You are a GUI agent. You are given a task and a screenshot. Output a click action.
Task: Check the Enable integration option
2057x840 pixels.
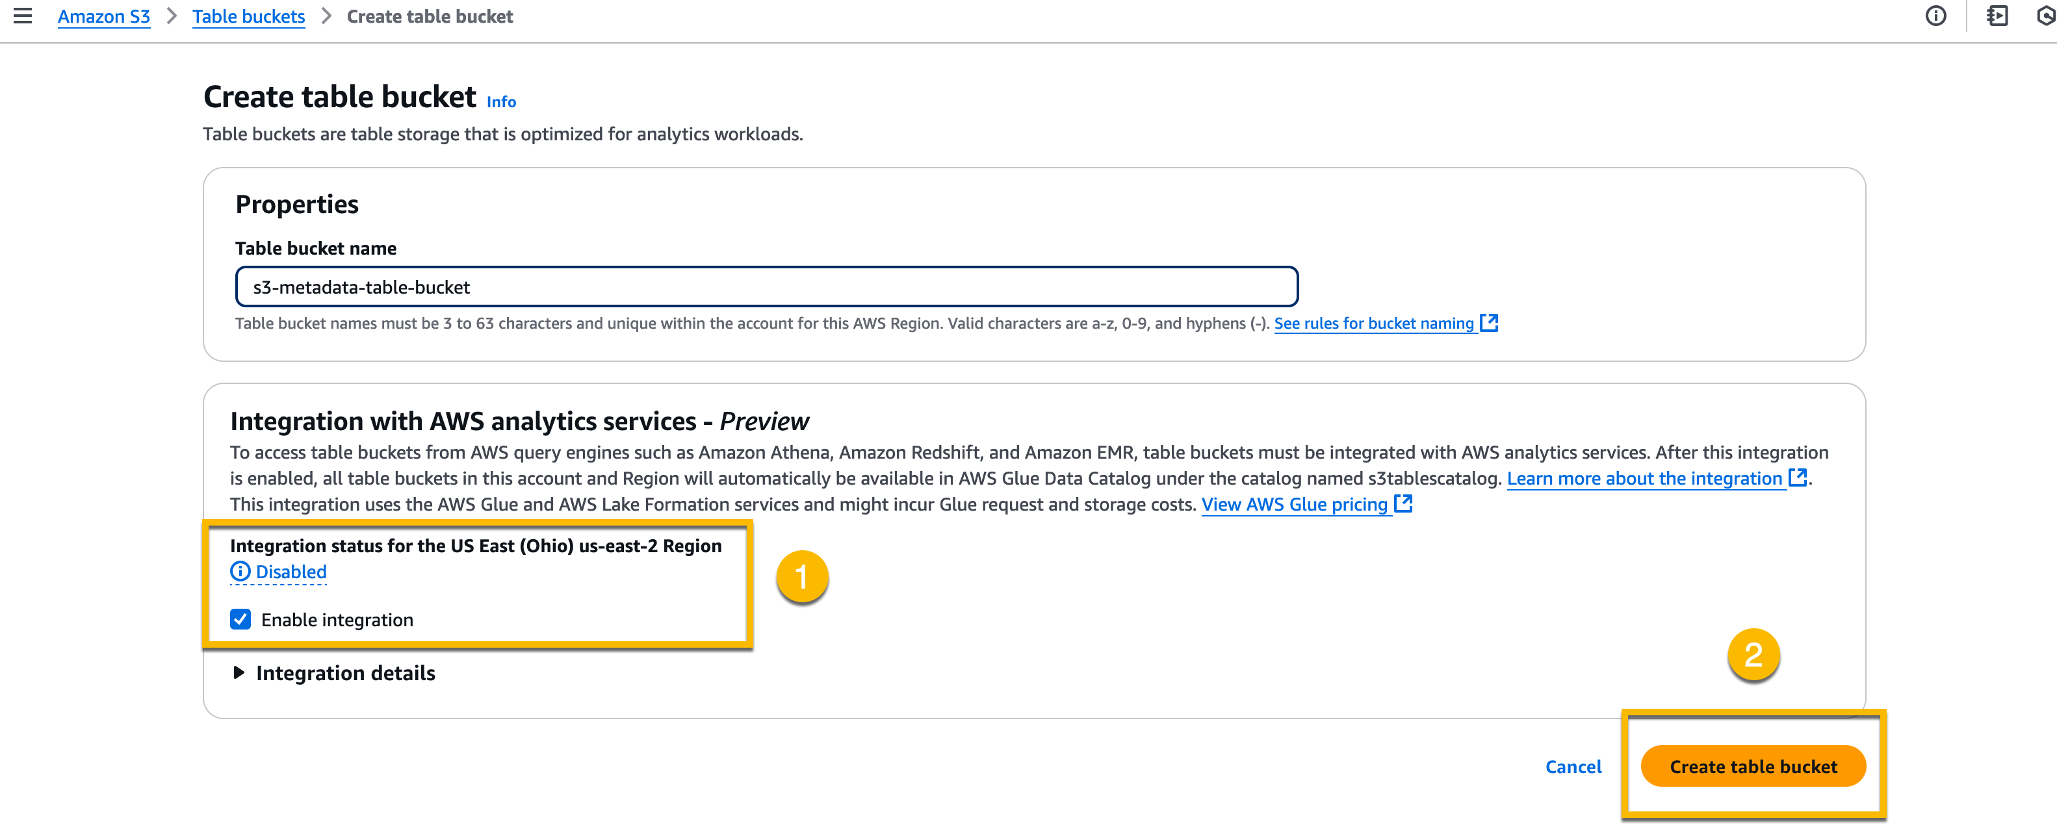click(x=241, y=618)
